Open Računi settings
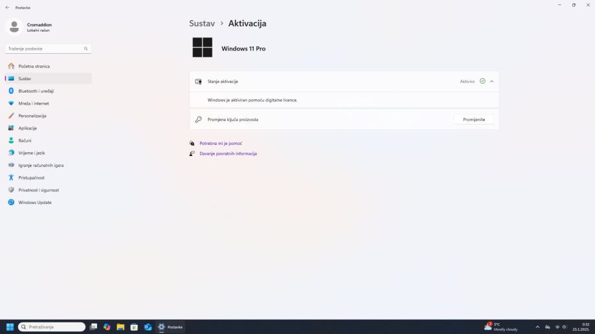595x334 pixels. click(48, 140)
